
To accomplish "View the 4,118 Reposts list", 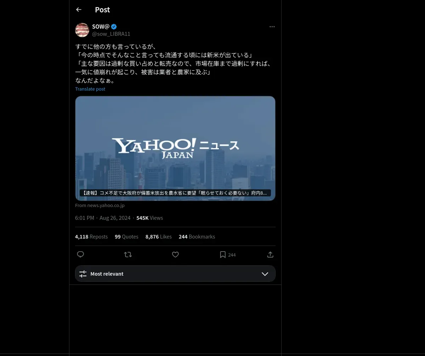I will [91, 237].
